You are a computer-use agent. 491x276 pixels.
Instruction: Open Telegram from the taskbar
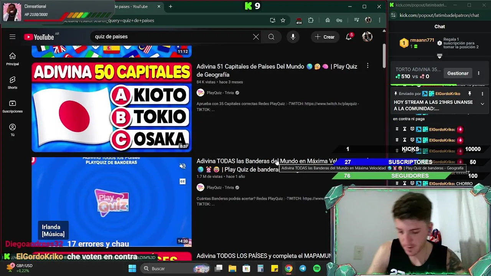point(303,269)
